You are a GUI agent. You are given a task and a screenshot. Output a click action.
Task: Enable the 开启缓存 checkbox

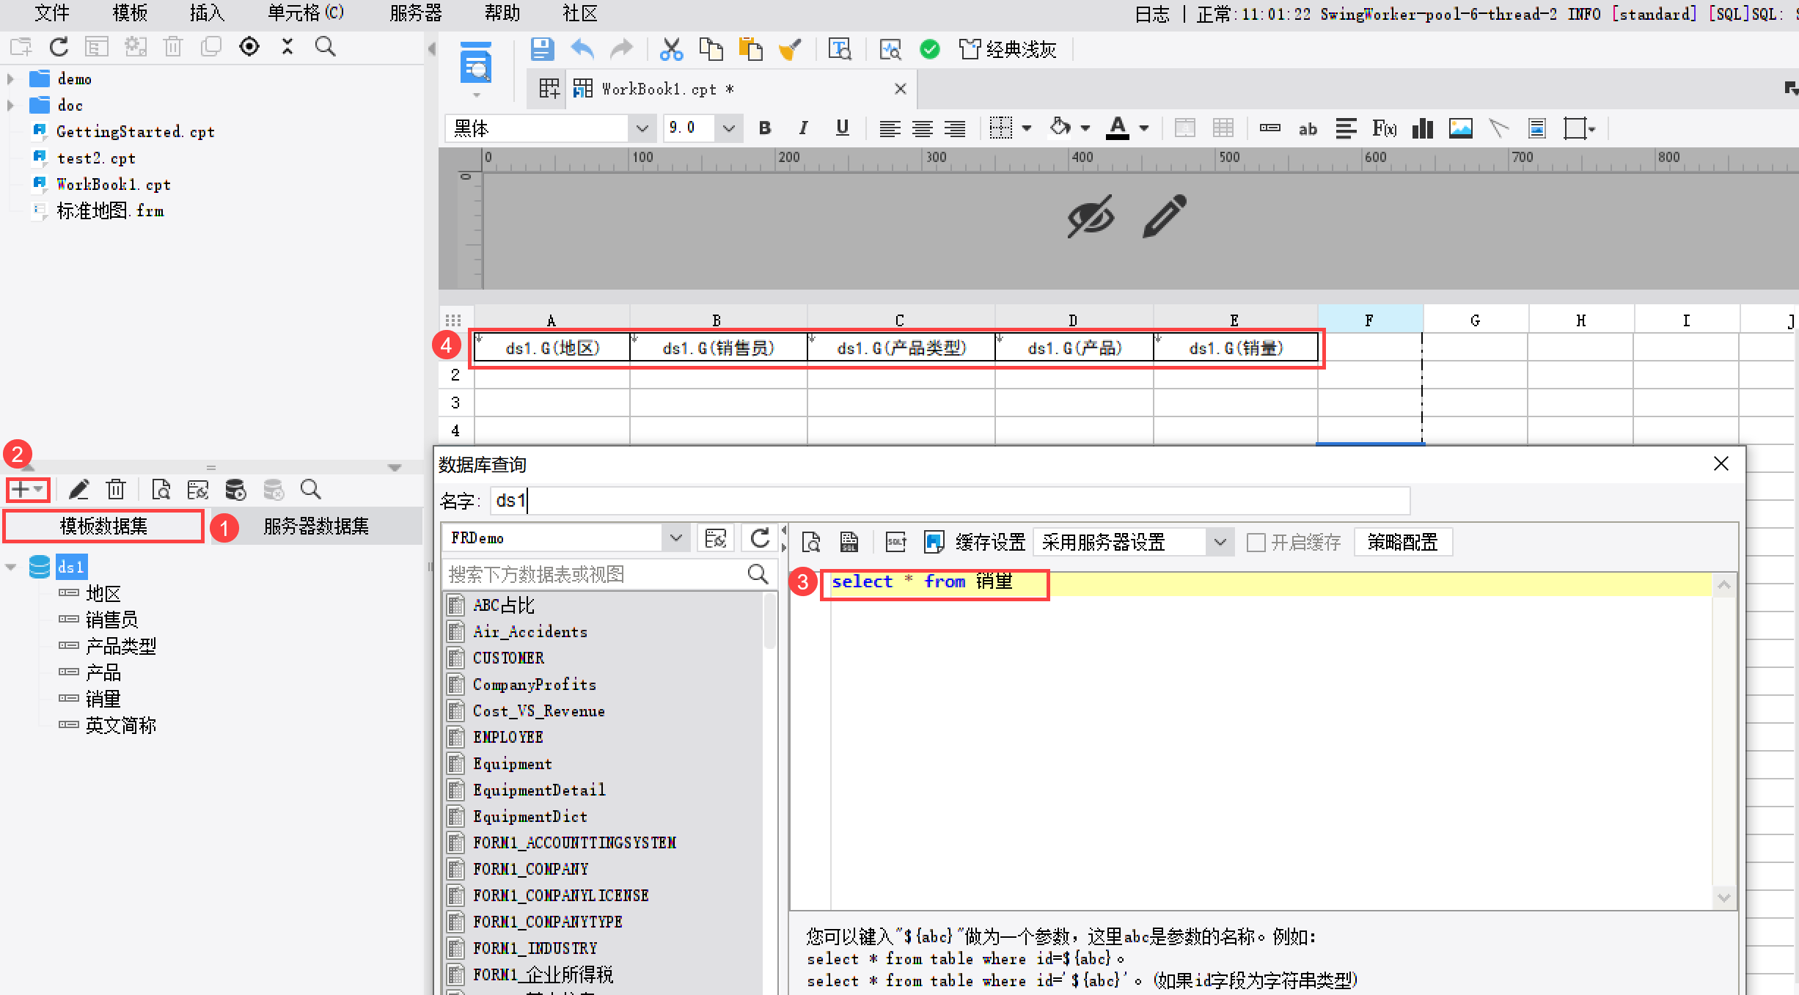point(1256,543)
